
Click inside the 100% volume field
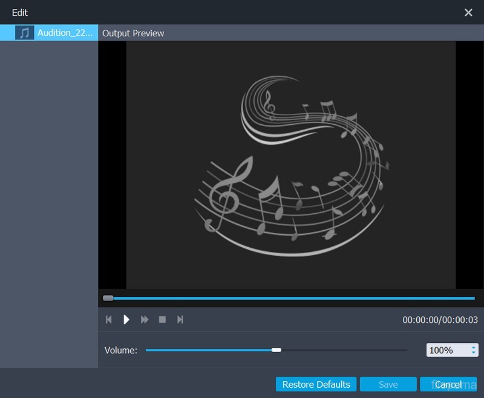coord(445,350)
